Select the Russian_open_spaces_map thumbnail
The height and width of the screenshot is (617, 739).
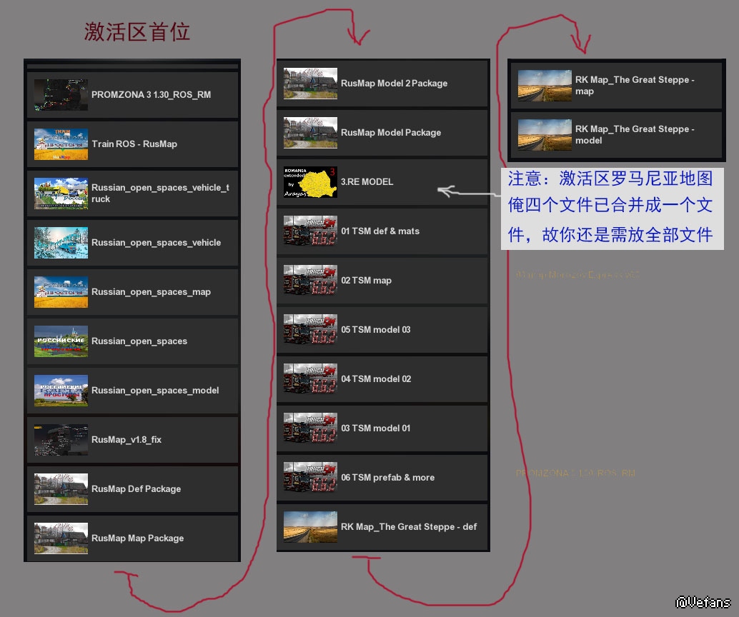coord(61,292)
